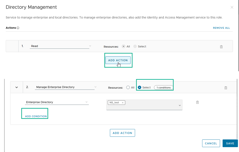Click the CANCEL button
This screenshot has height=152, width=239.
pyautogui.click(x=211, y=143)
